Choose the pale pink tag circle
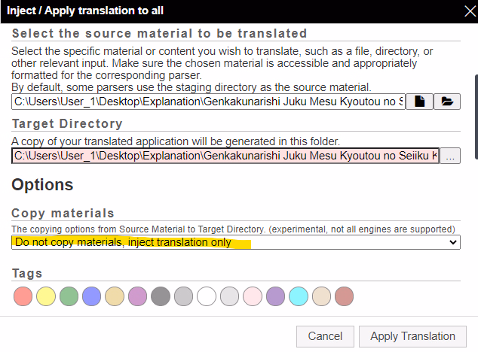Viewport: 478px width, 352px height. [252, 296]
